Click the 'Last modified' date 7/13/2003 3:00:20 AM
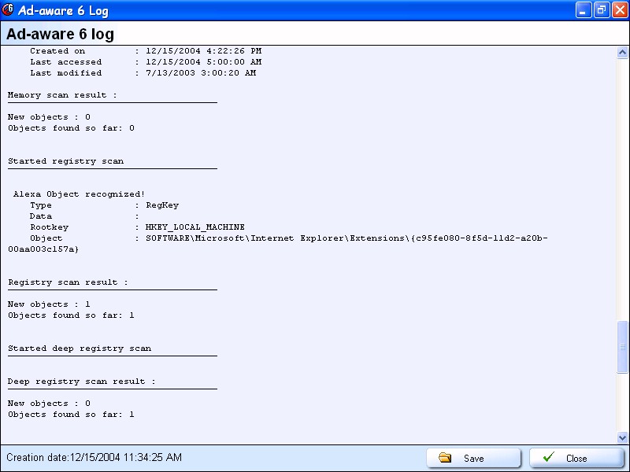The width and height of the screenshot is (630, 472). click(201, 73)
